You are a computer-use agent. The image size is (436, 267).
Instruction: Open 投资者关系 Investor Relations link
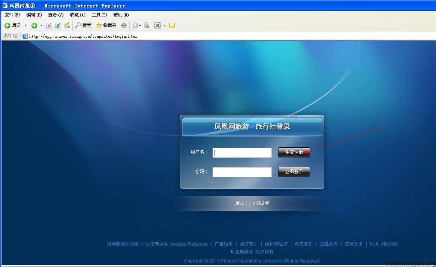point(177,244)
